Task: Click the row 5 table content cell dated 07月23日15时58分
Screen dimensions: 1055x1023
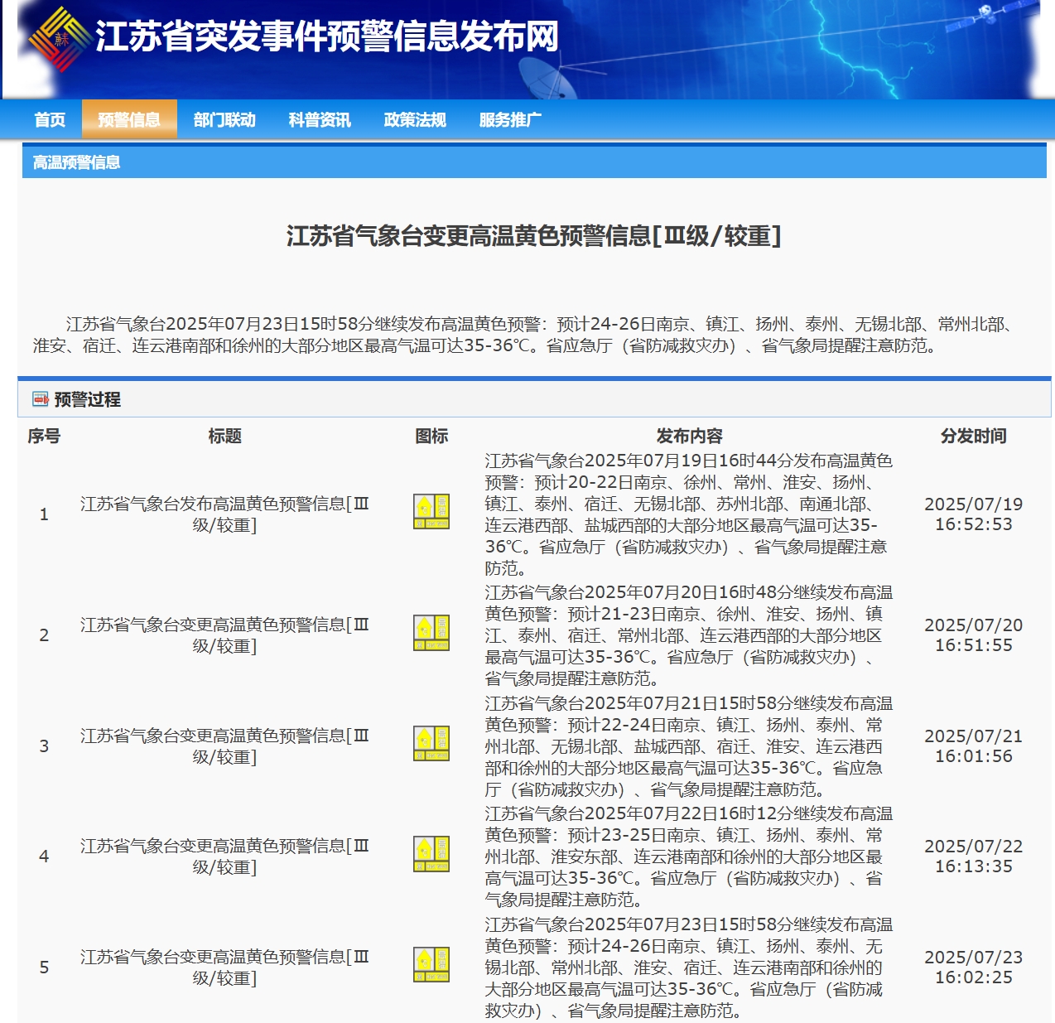Action: click(689, 968)
